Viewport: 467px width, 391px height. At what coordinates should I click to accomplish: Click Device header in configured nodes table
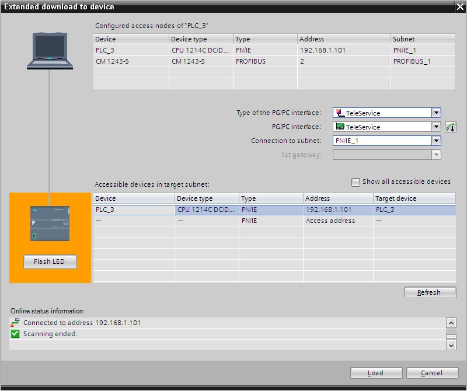click(131, 39)
